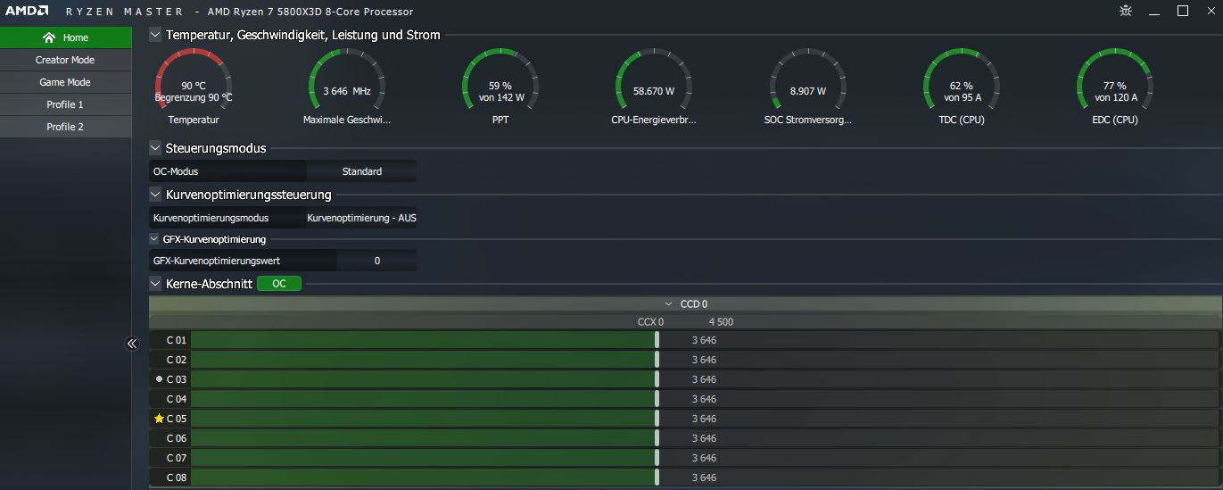Click the AMD logo in the title bar

[27, 12]
